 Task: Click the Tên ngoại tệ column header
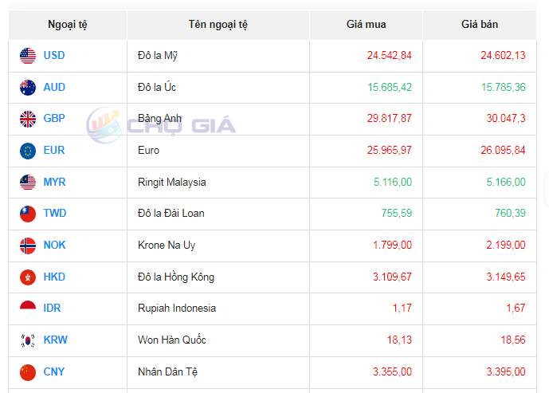218,25
